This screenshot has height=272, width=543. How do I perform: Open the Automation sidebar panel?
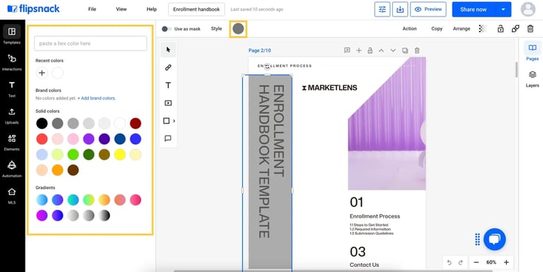(x=12, y=169)
